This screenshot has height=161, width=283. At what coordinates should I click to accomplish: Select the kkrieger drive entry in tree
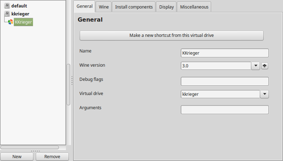click(x=20, y=14)
